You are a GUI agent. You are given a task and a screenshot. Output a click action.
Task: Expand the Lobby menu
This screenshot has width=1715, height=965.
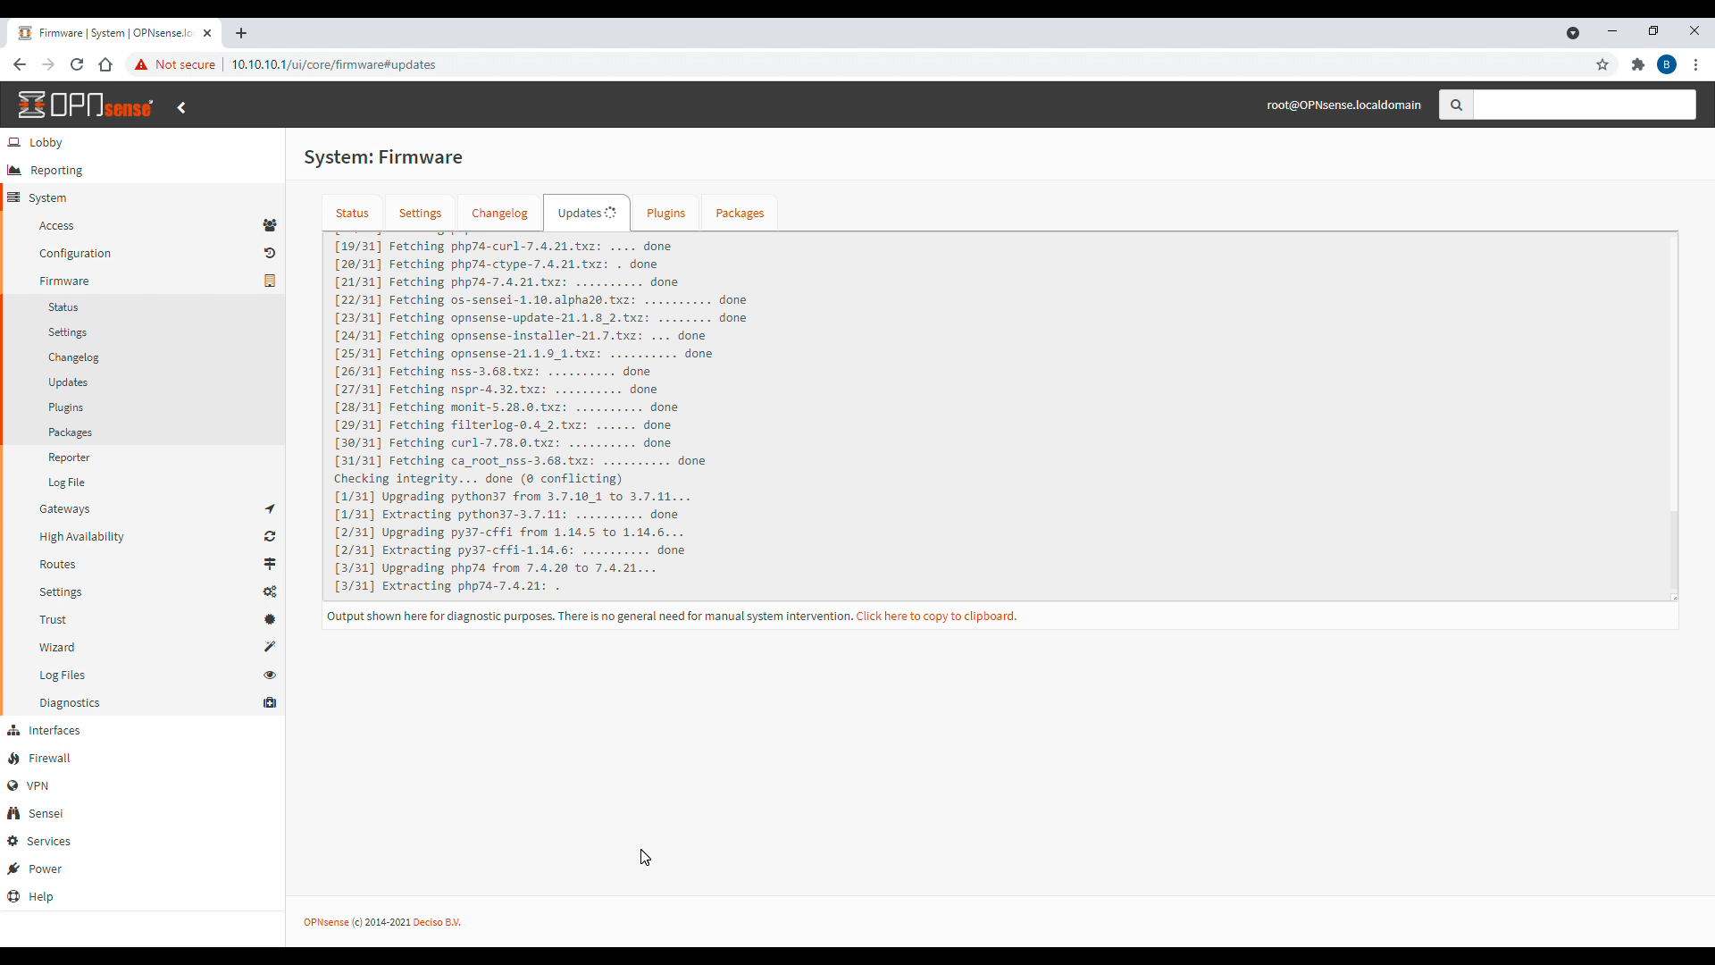[x=143, y=143]
